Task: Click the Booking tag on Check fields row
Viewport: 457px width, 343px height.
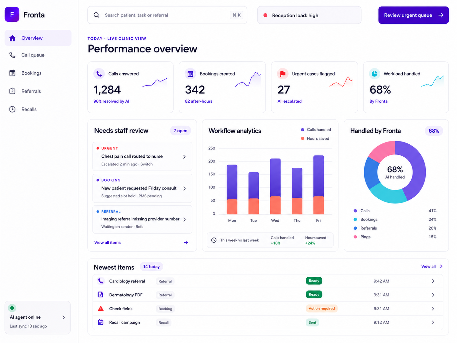Action: (x=165, y=309)
